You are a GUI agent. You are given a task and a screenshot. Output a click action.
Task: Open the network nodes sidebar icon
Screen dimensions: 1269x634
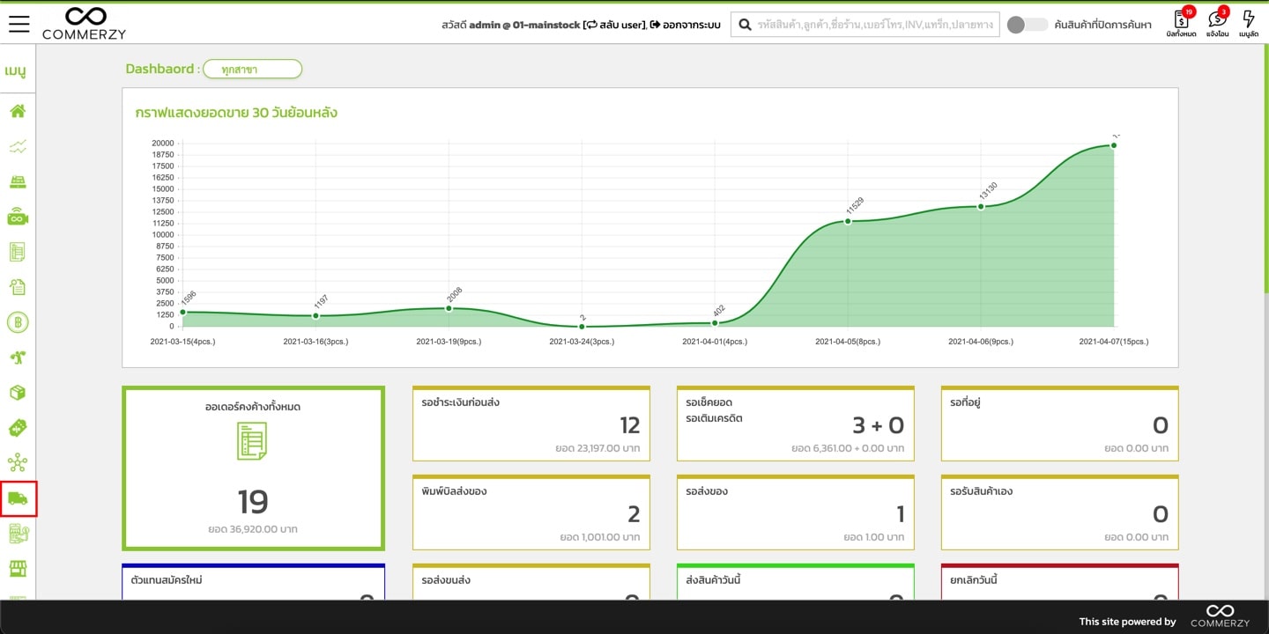(x=18, y=463)
